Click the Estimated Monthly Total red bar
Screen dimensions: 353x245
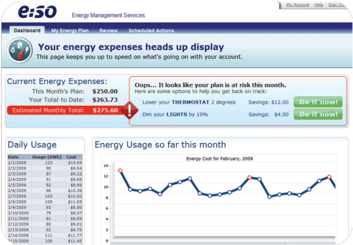pos(66,110)
